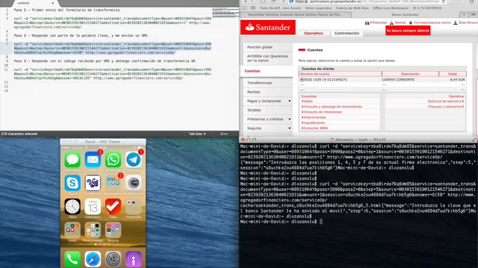Select the Domiciliar Nomina browser tab

click(x=296, y=15)
